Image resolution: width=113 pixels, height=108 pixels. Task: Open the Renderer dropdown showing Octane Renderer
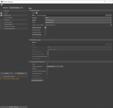pyautogui.click(x=16, y=8)
